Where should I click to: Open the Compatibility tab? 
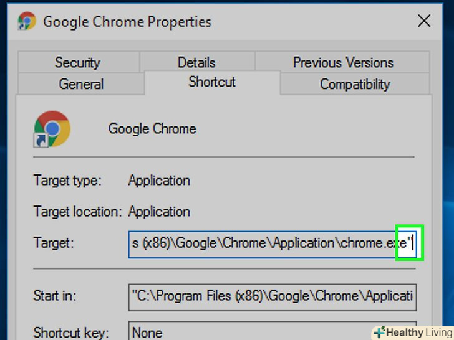355,84
